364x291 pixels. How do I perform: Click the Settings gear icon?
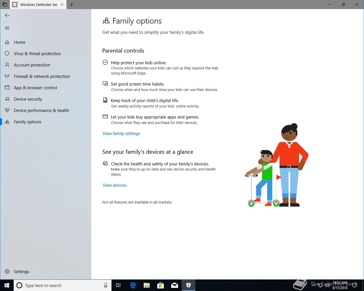(7, 271)
